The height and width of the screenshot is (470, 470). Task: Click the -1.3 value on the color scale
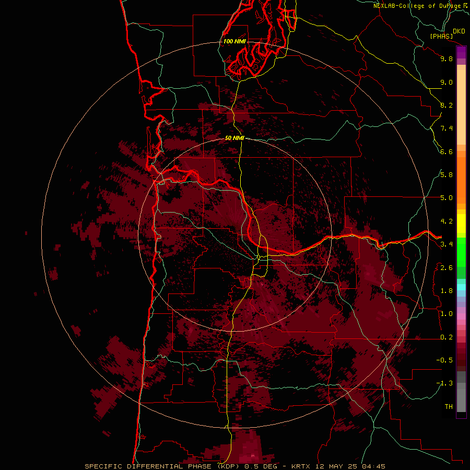tap(444, 383)
